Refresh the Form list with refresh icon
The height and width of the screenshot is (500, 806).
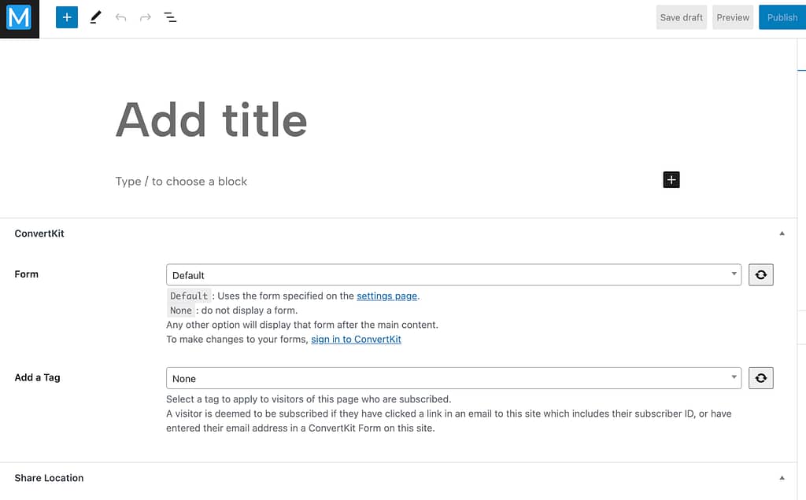point(761,274)
